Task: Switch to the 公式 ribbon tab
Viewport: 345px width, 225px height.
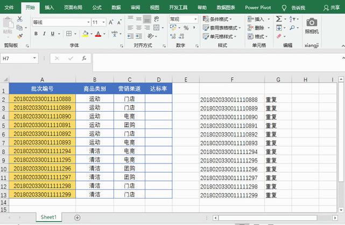Action: pos(97,8)
